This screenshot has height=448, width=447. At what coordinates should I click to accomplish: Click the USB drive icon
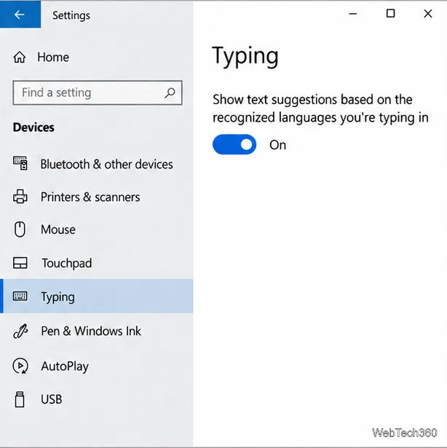[20, 399]
